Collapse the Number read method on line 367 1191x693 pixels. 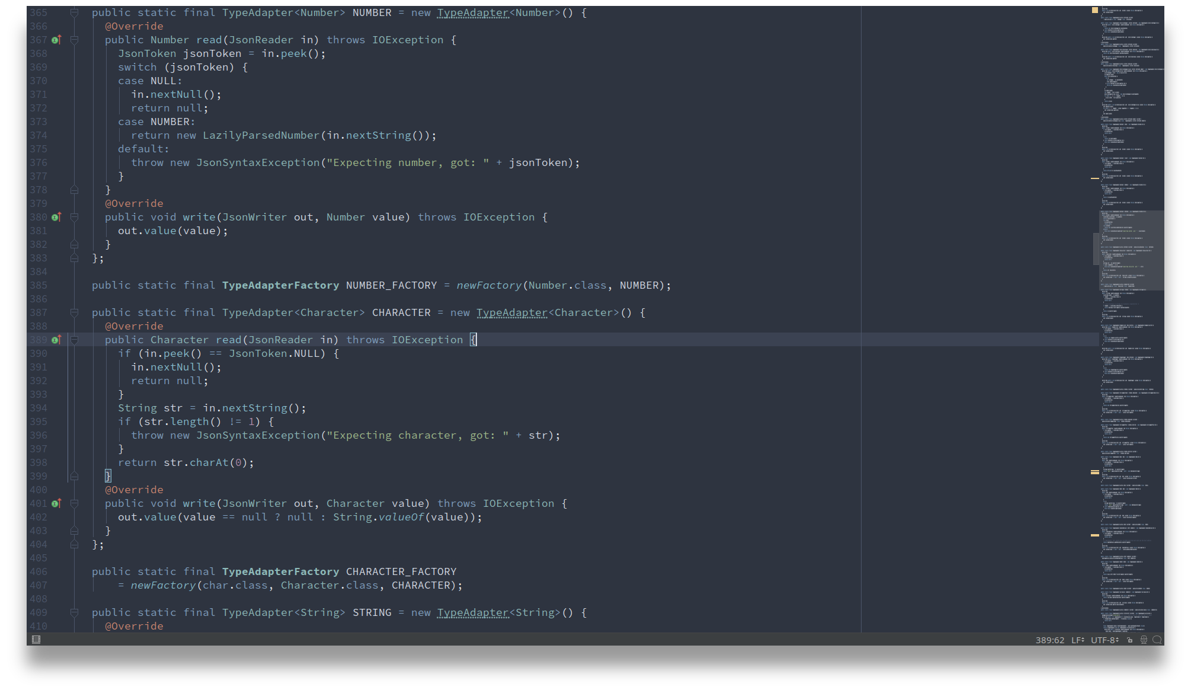pyautogui.click(x=74, y=40)
